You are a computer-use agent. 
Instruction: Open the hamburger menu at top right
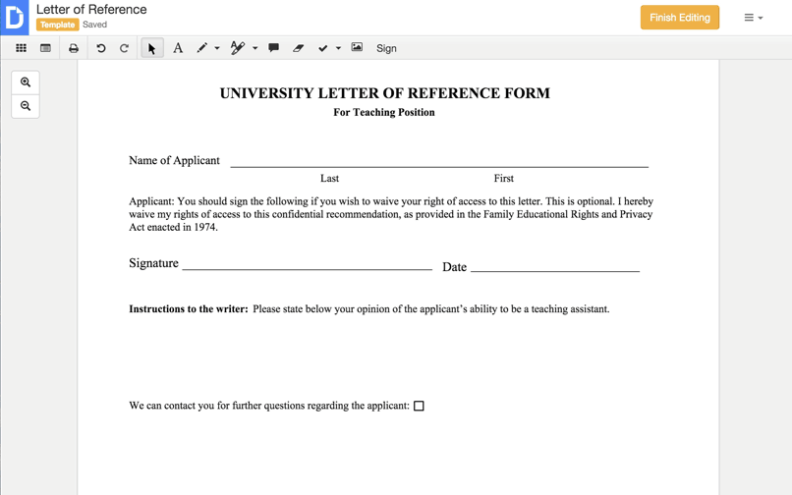(753, 18)
